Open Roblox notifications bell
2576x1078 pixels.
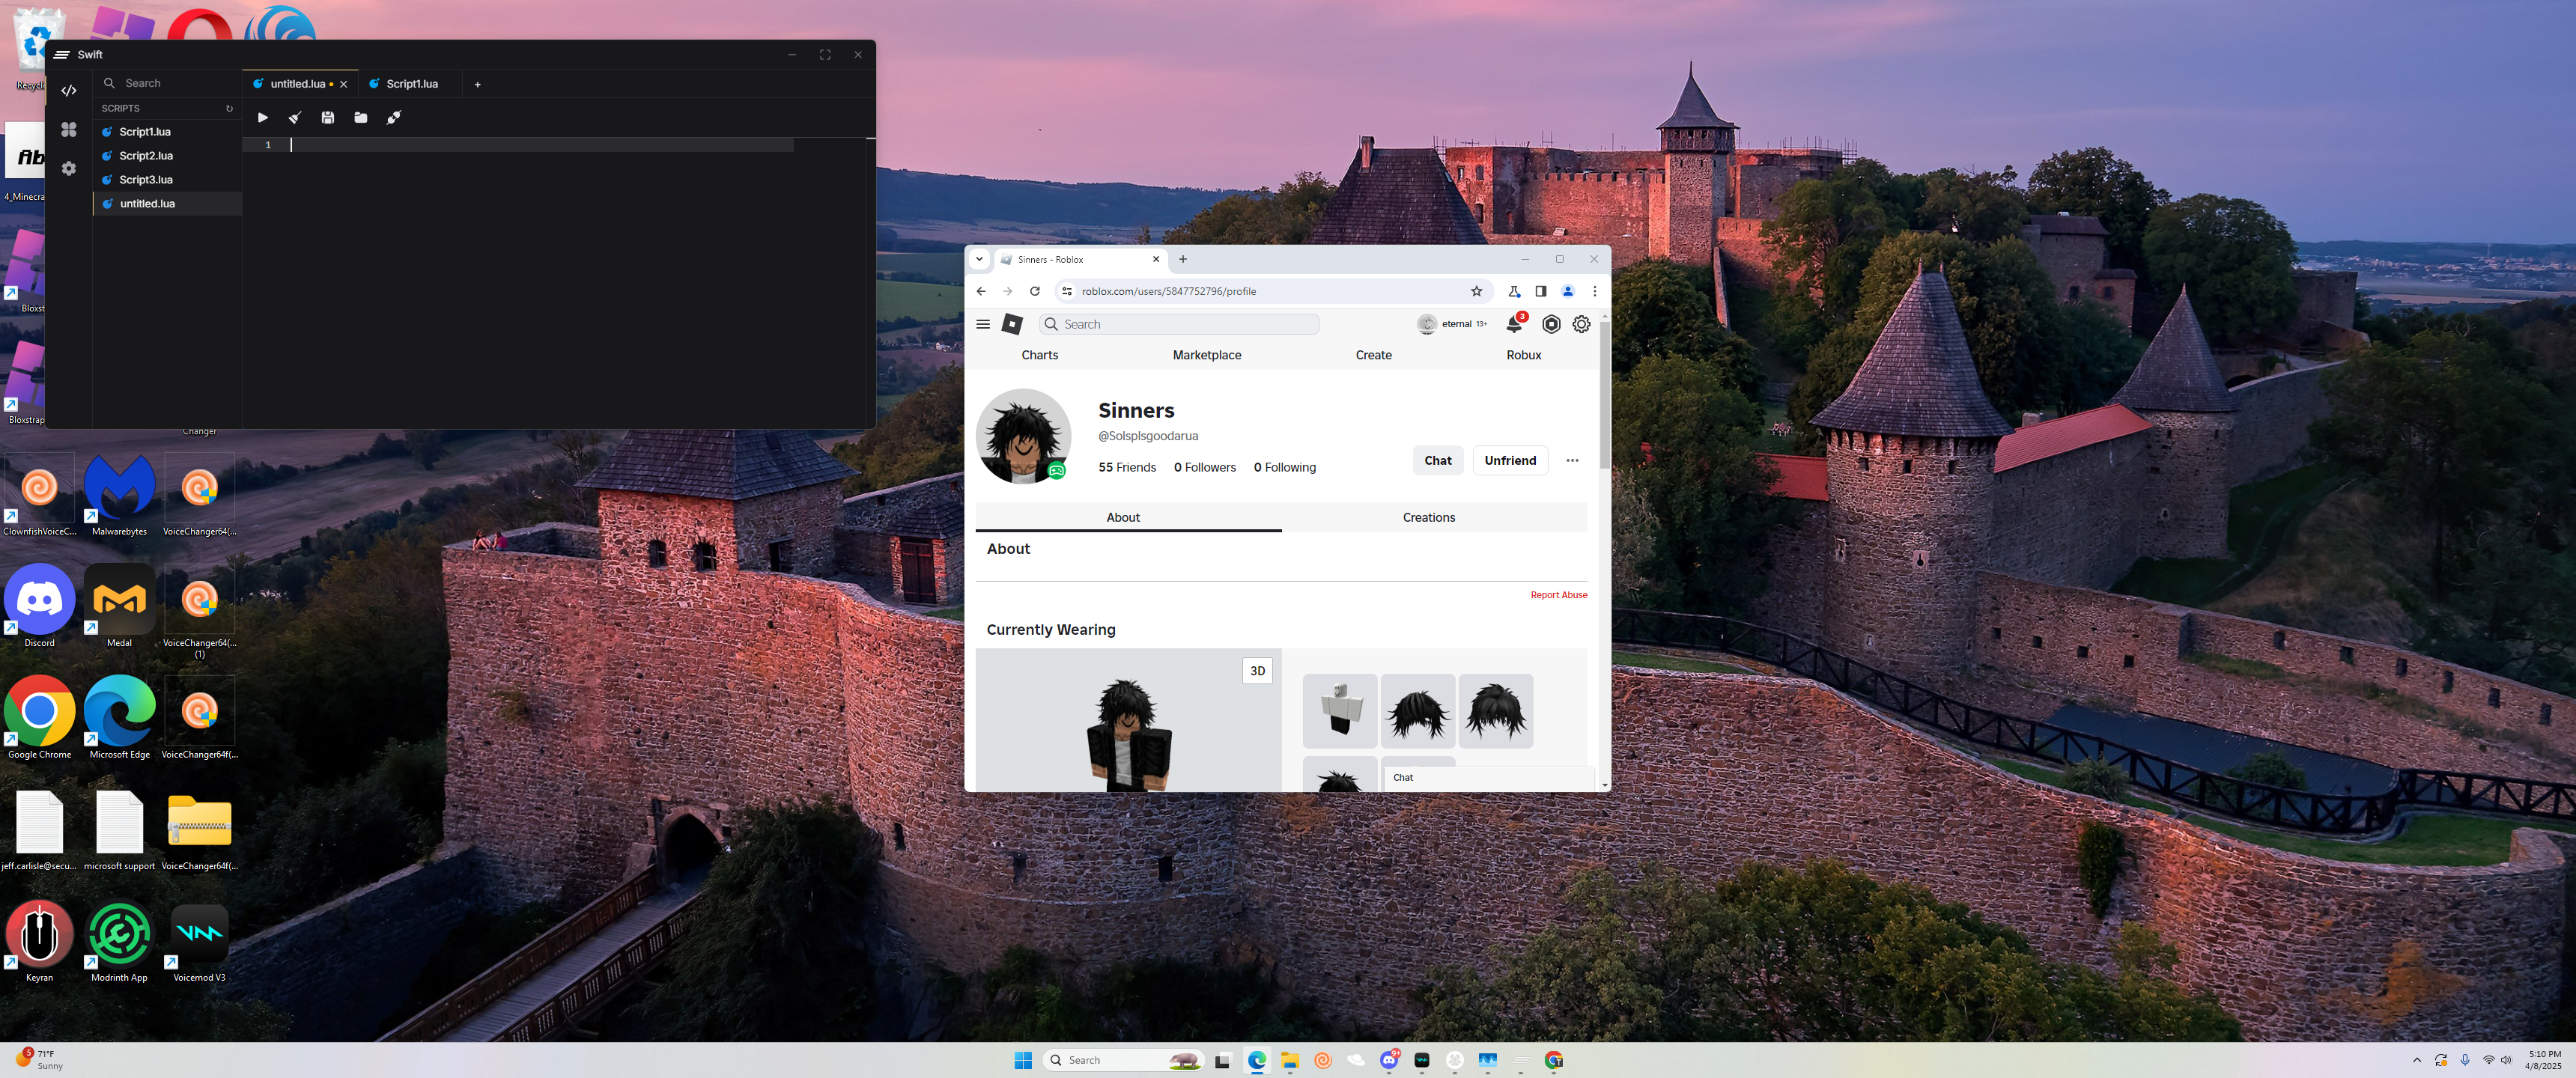[1514, 324]
